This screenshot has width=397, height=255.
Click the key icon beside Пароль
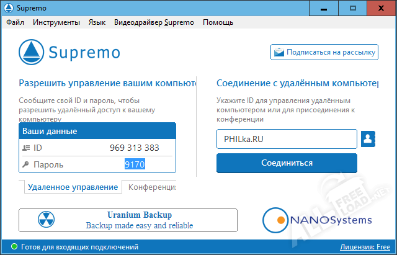tap(26, 164)
